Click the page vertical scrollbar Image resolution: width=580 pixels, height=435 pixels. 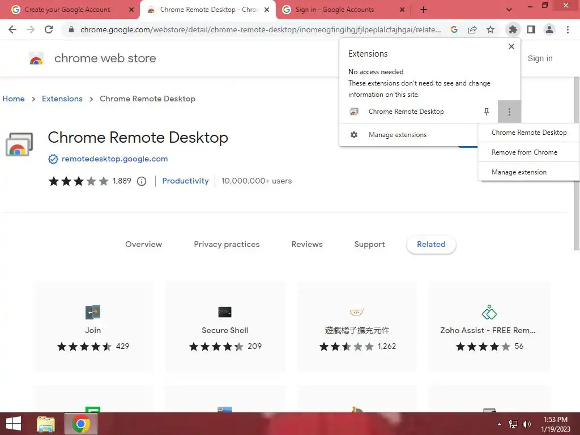tap(577, 164)
